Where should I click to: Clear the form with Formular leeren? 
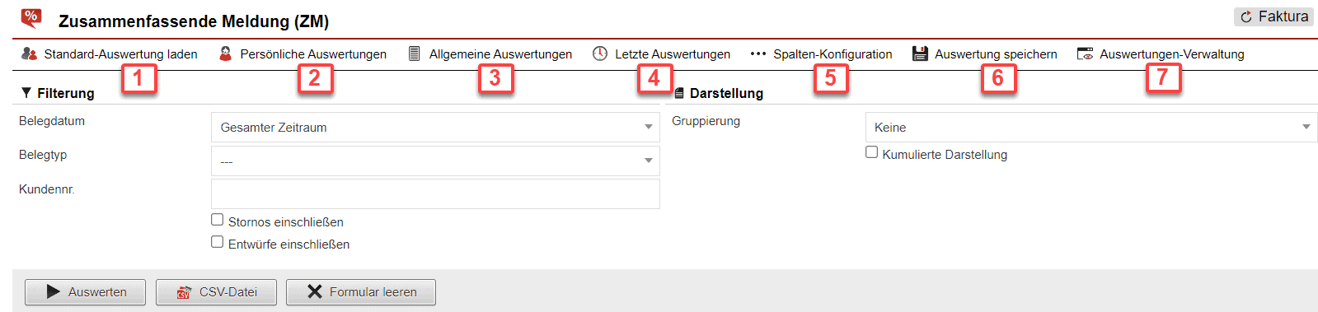click(361, 292)
